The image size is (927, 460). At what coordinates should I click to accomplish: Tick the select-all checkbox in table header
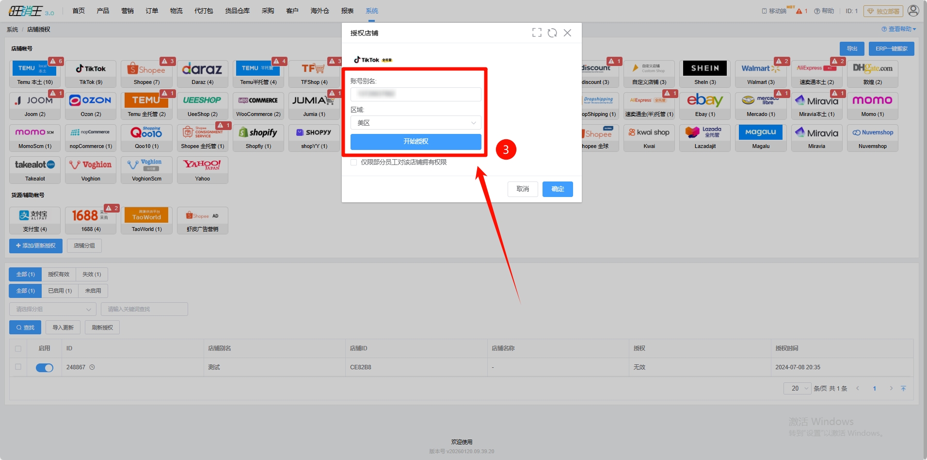tap(18, 348)
